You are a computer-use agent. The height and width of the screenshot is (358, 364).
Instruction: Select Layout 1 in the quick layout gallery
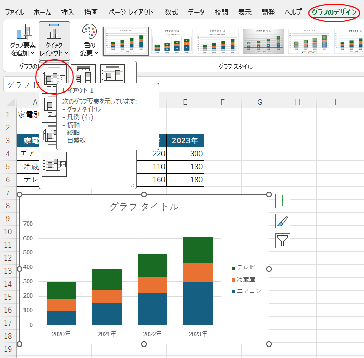55,77
